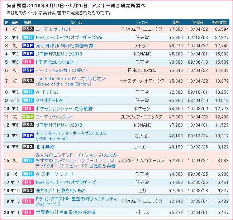This screenshot has height=220, width=233.
Task: Click the 機種 column header
Action: click(x=28, y=23)
